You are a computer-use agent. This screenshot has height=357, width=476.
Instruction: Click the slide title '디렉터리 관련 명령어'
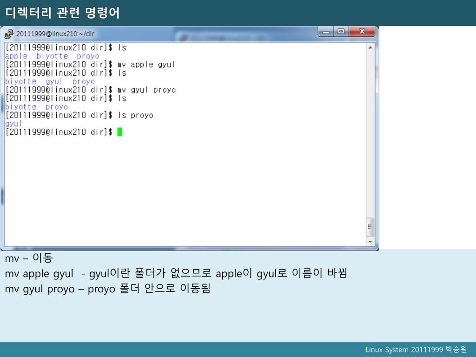pyautogui.click(x=63, y=13)
